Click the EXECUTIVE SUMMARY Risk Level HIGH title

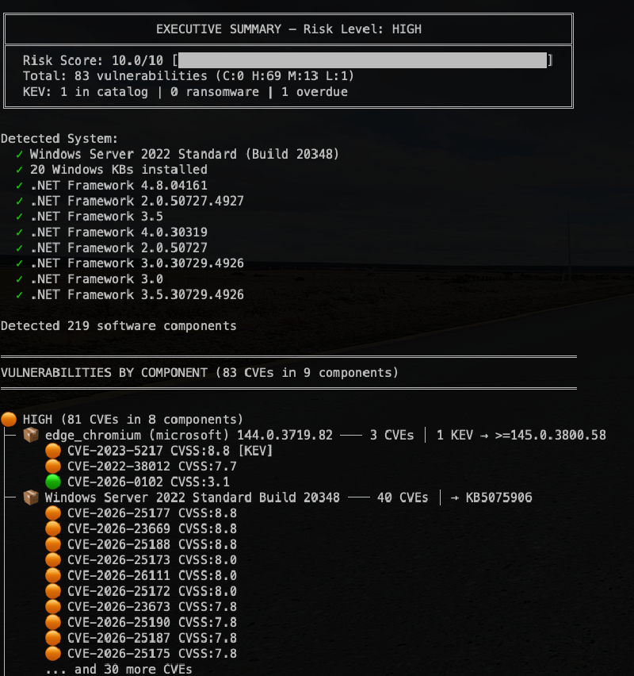click(288, 29)
